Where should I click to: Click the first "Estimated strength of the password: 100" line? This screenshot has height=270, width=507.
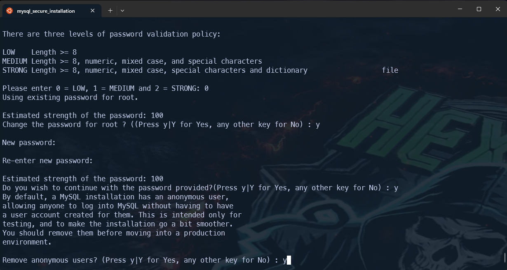(83, 115)
